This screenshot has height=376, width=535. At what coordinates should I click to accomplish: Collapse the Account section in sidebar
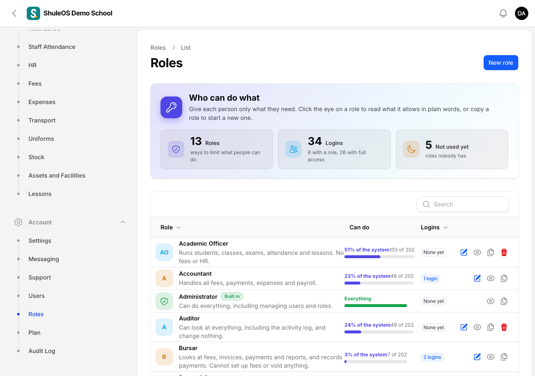123,222
